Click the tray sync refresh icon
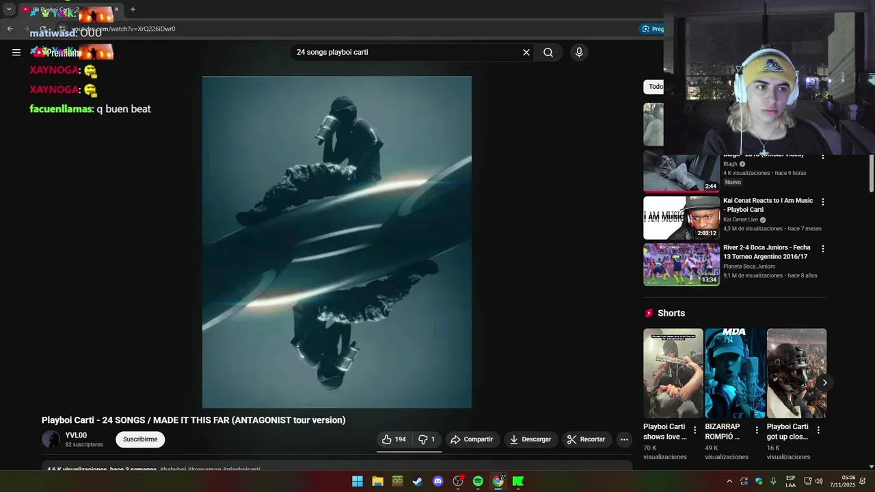Screen dimensions: 875x492 744,481
